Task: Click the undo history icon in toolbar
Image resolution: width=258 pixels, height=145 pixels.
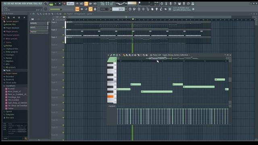Action: point(162,4)
